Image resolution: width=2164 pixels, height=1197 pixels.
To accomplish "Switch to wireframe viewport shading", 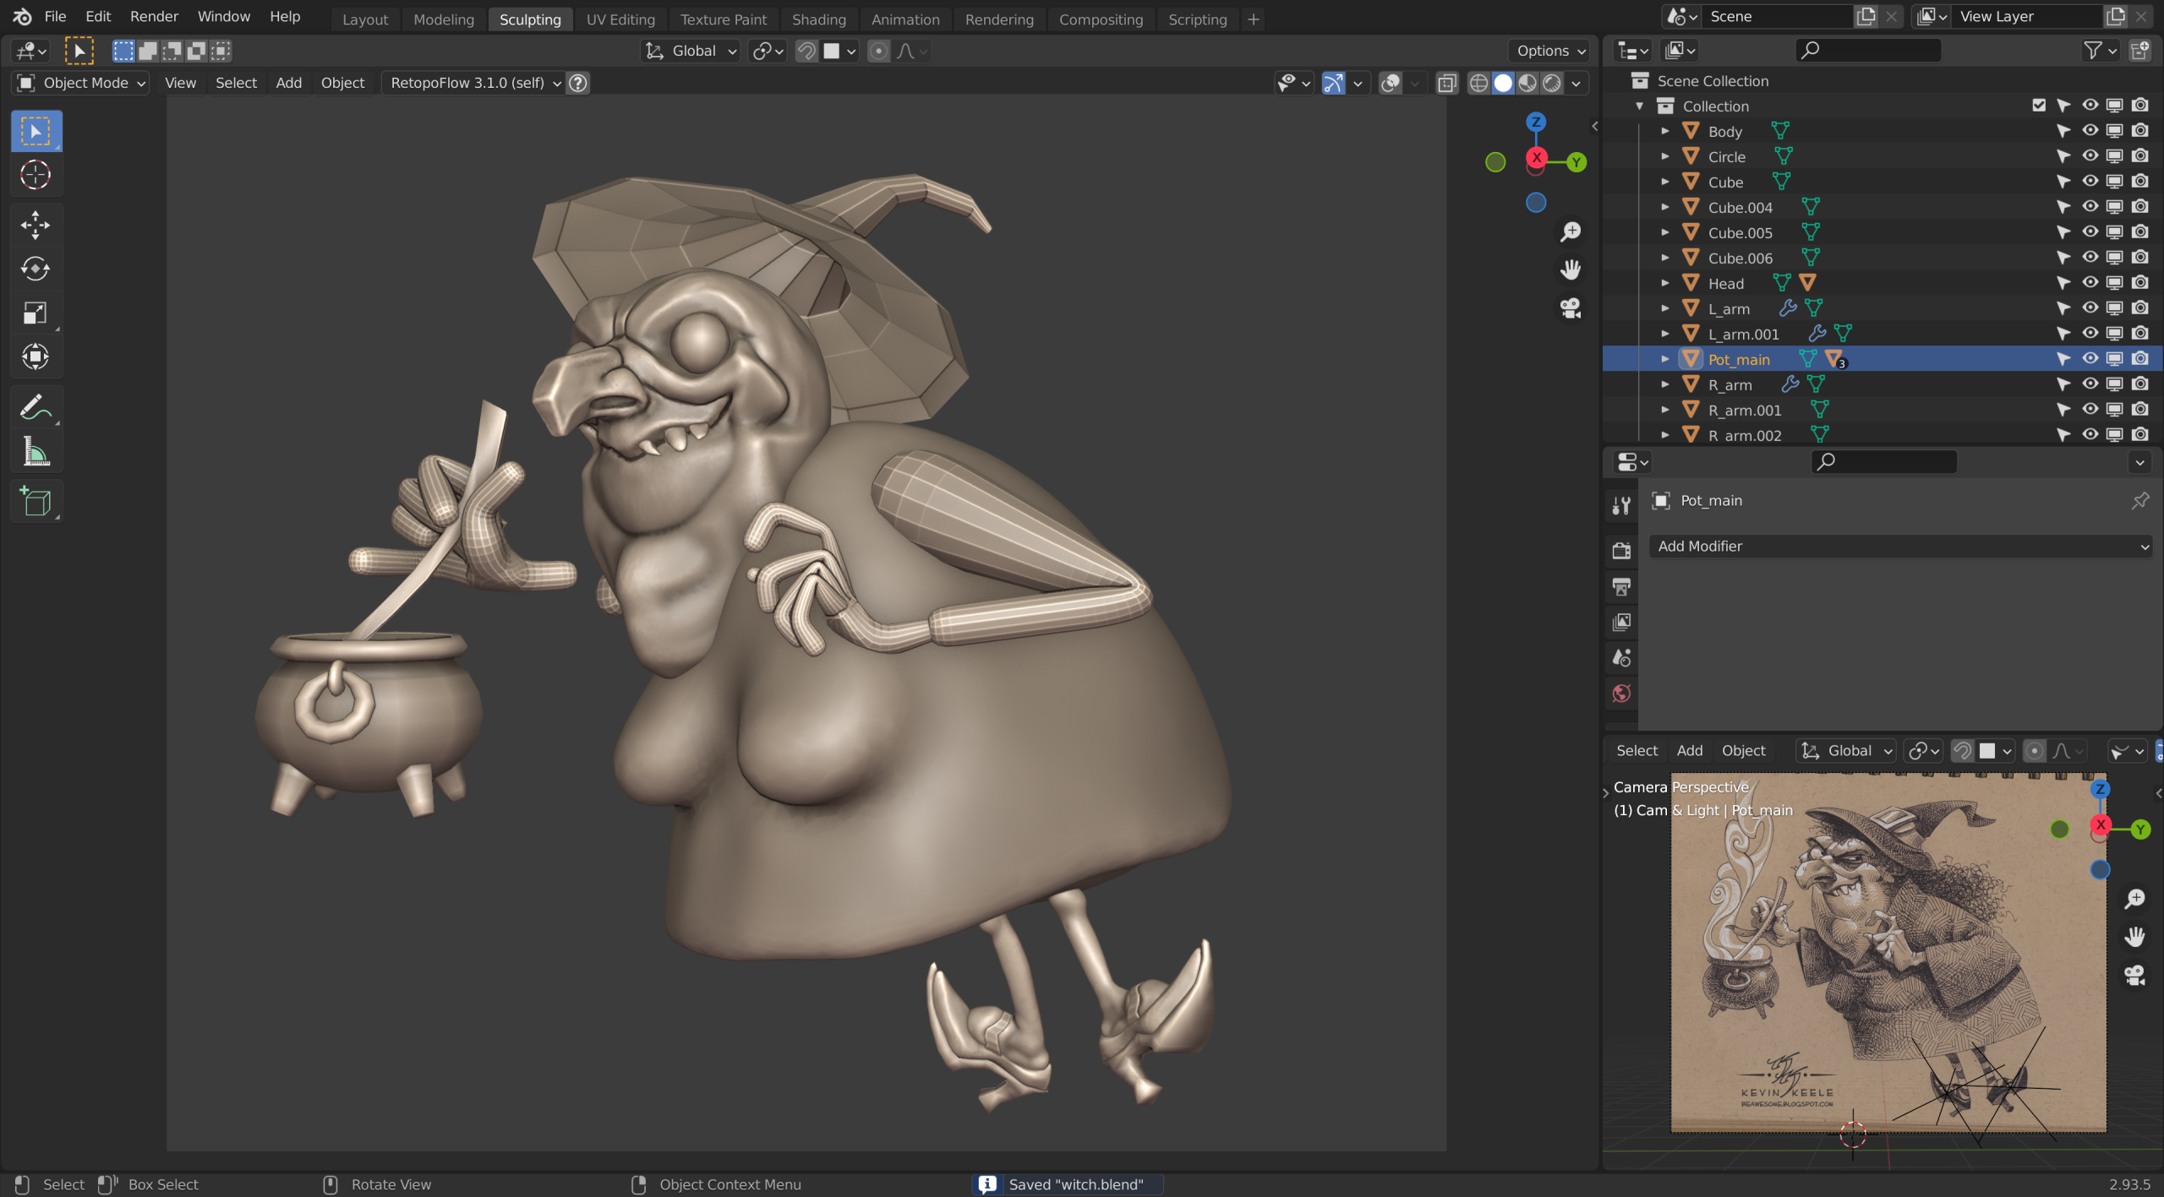I will [x=1478, y=83].
